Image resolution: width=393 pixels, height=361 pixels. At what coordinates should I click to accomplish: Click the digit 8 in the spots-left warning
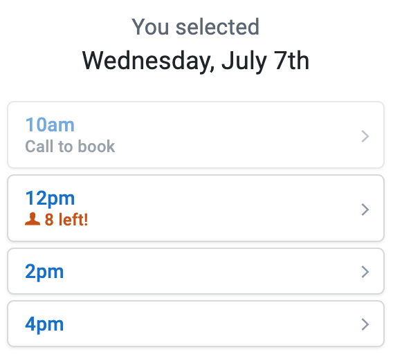tap(49, 220)
